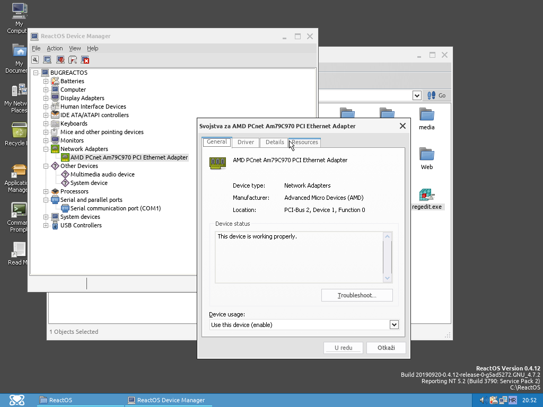Image resolution: width=543 pixels, height=407 pixels.
Task: Open the Action menu
Action: pos(55,48)
